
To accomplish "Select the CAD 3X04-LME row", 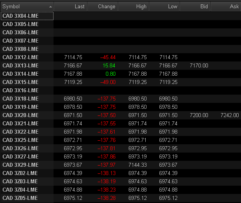I will [120, 16].
